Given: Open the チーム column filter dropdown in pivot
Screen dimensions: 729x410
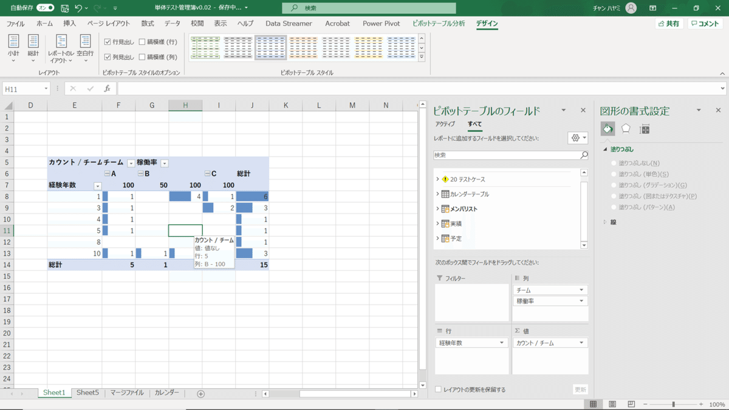Looking at the screenshot, I should point(131,163).
